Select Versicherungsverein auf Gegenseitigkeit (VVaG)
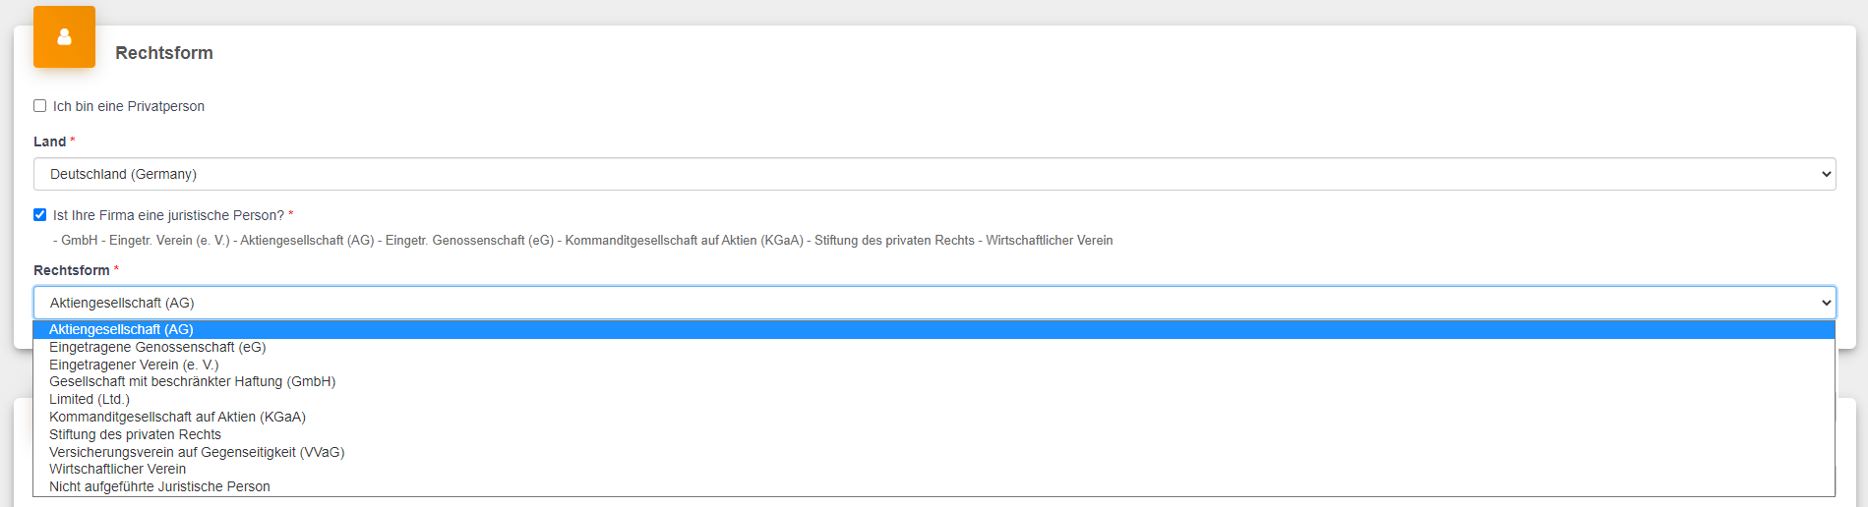This screenshot has width=1868, height=507. click(934, 452)
